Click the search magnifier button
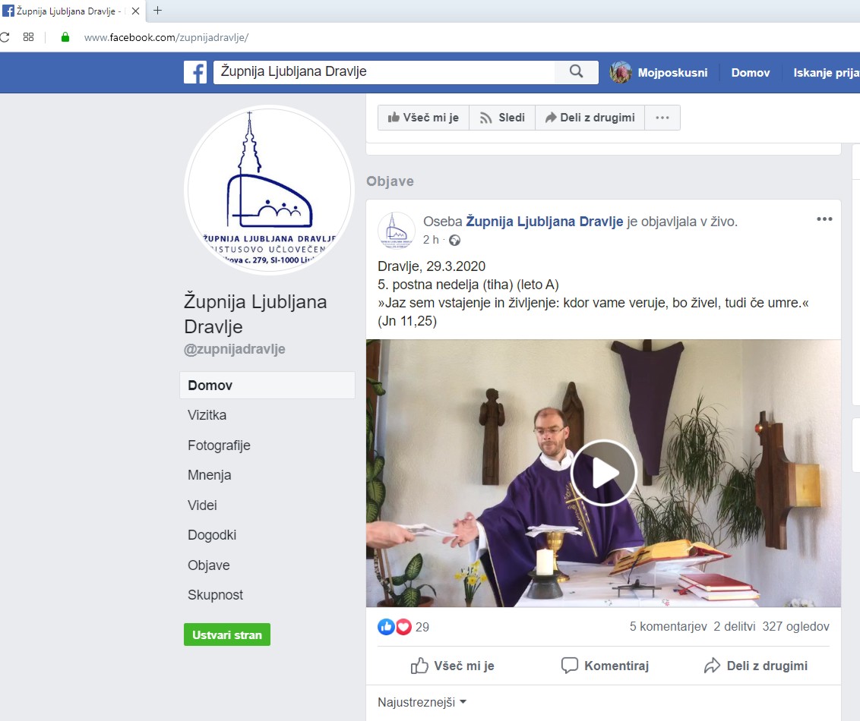 pyautogui.click(x=576, y=72)
